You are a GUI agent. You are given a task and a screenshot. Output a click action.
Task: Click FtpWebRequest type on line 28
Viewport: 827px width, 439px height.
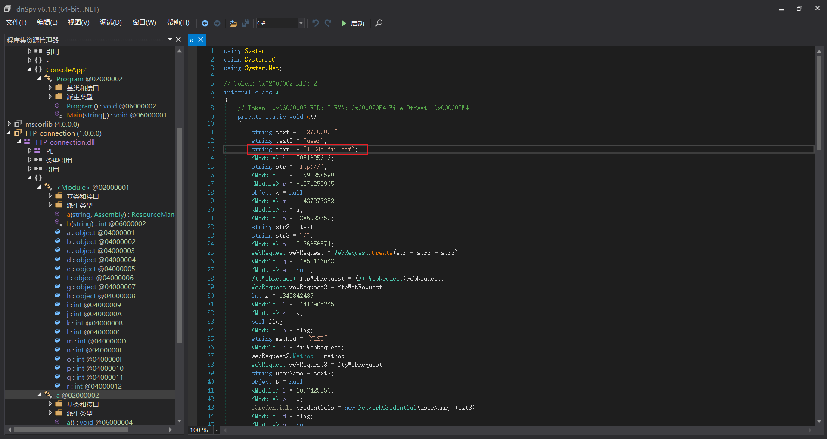pyautogui.click(x=274, y=278)
